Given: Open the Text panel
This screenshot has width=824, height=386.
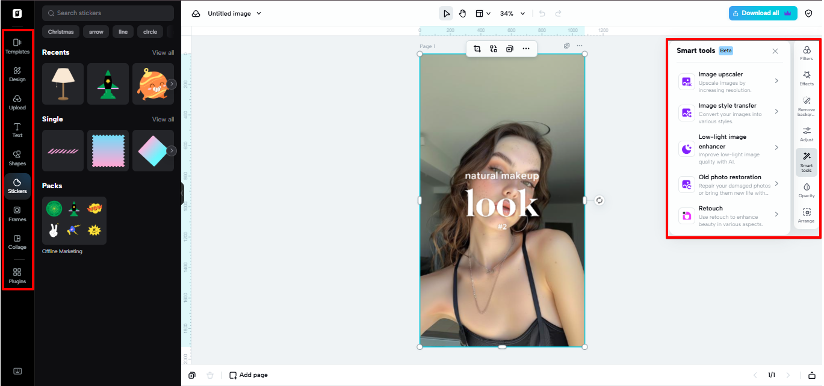Looking at the screenshot, I should [x=17, y=129].
